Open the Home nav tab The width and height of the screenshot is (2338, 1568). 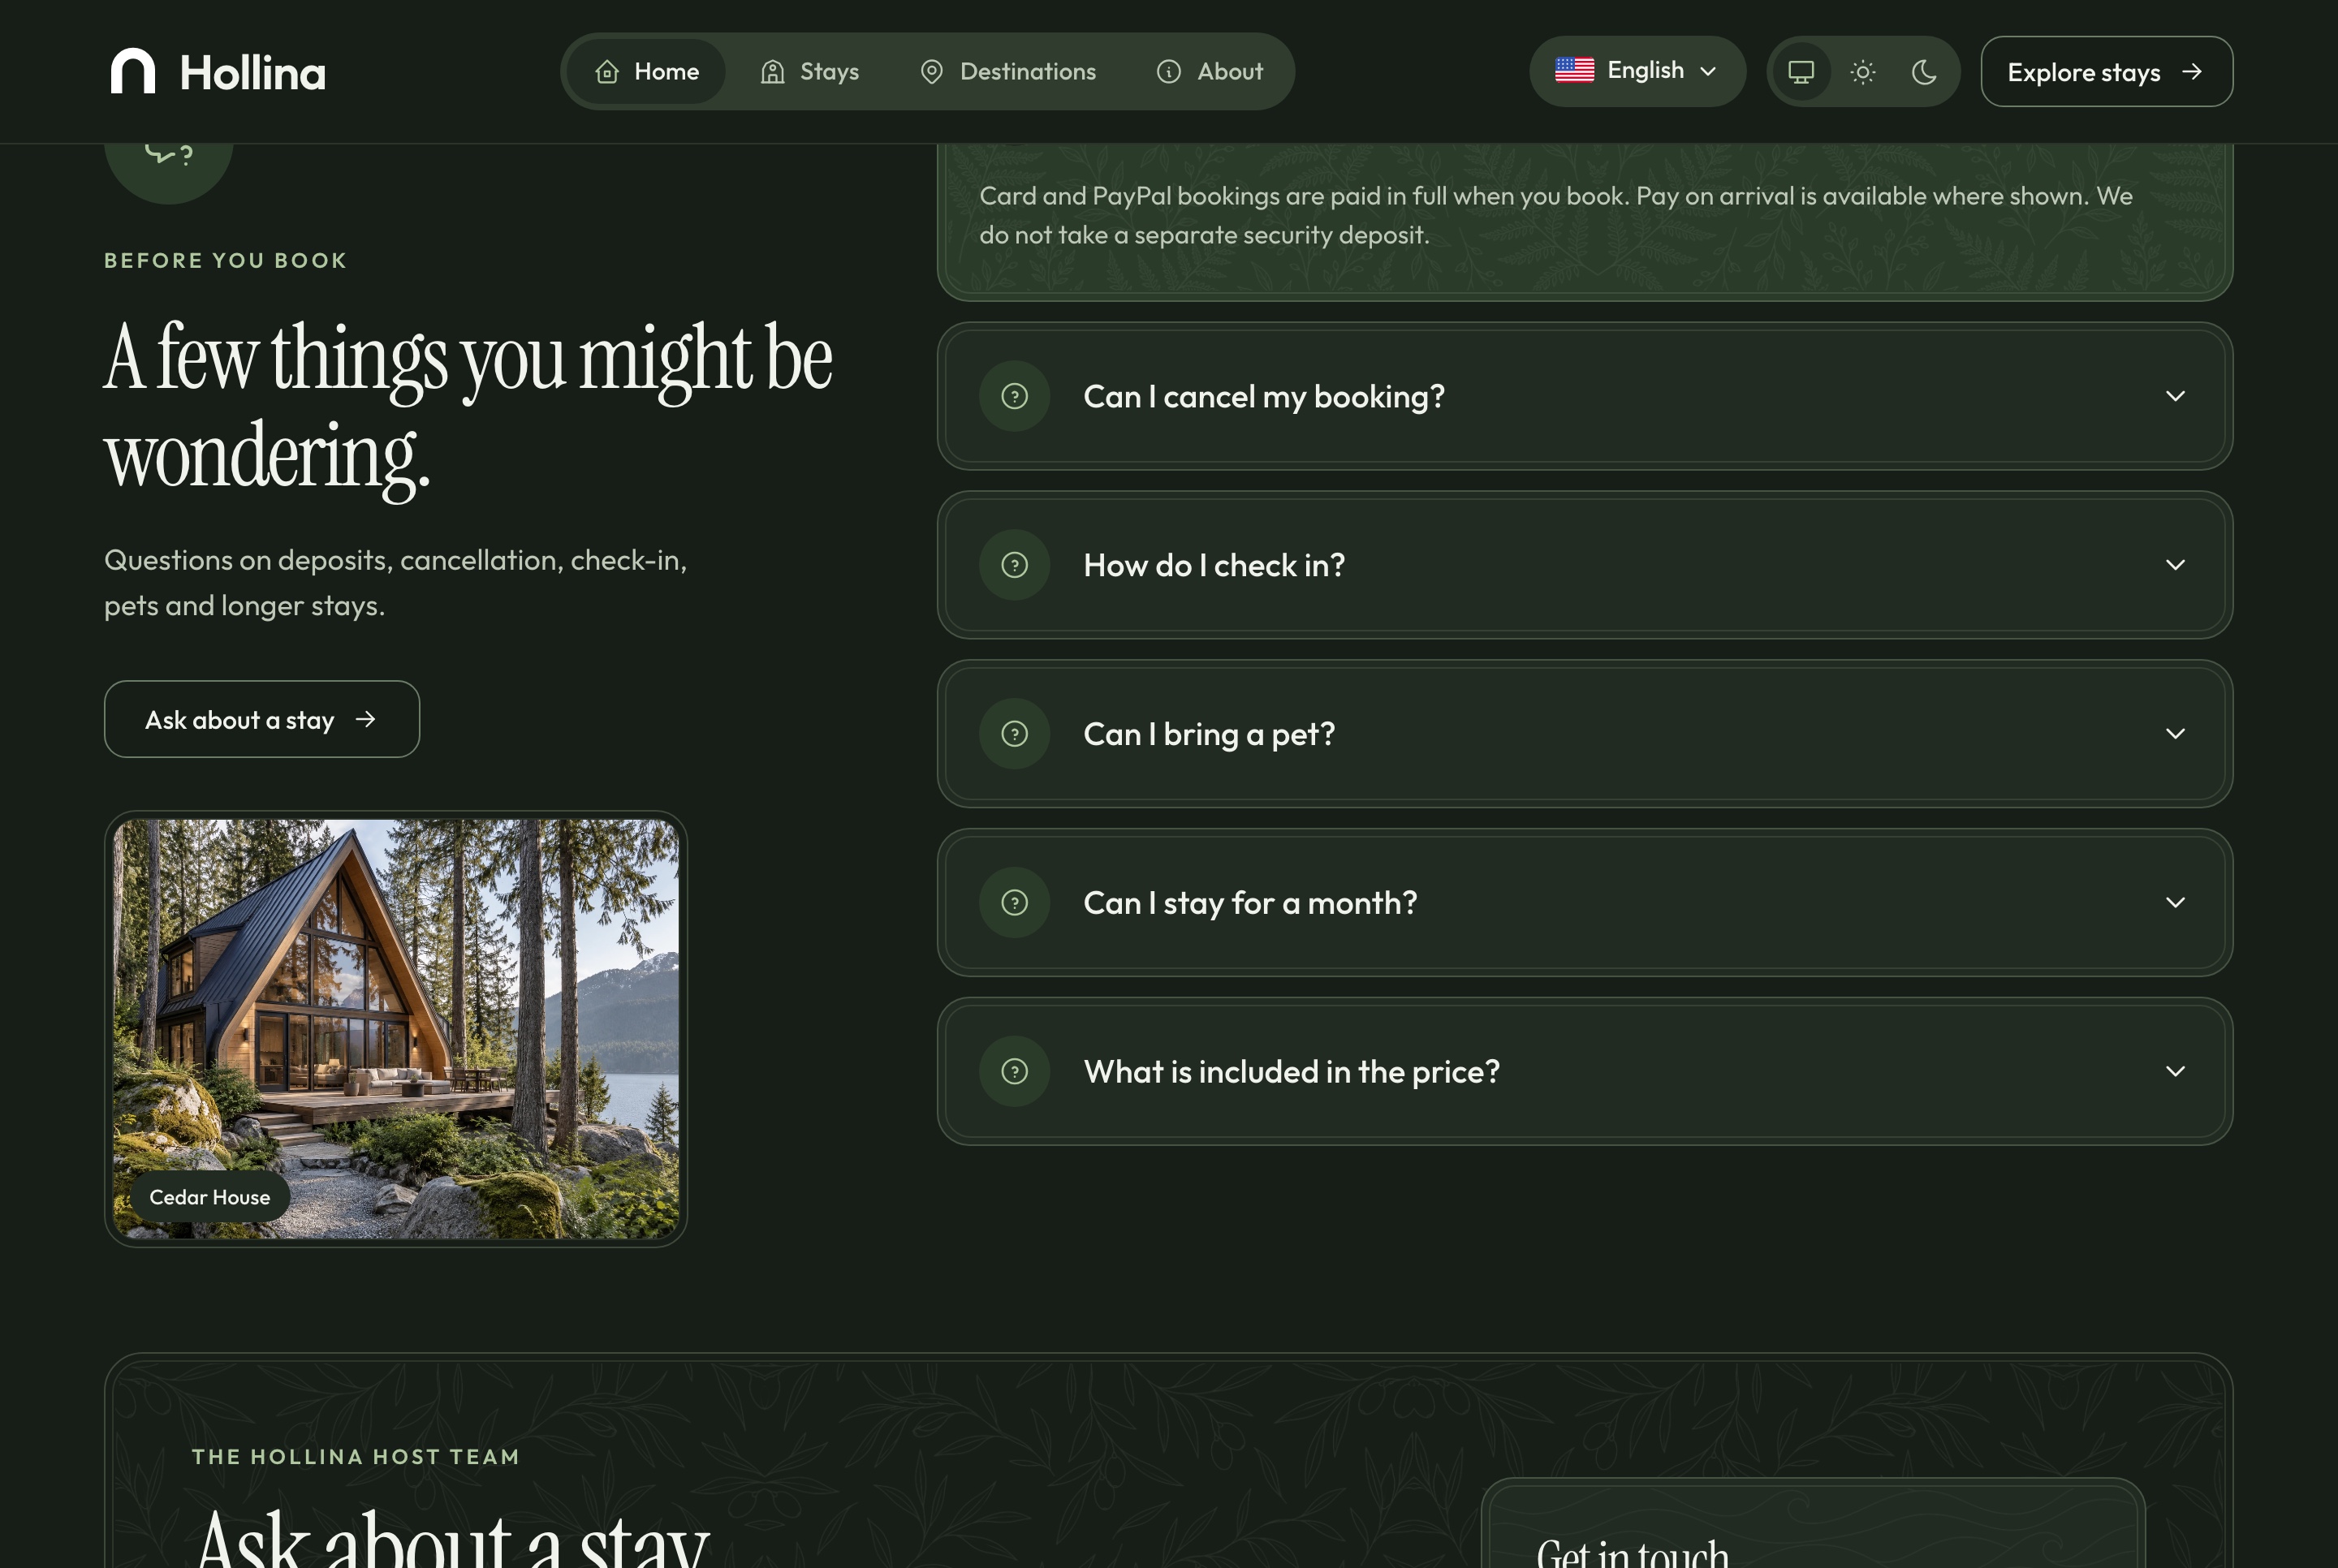(x=646, y=71)
